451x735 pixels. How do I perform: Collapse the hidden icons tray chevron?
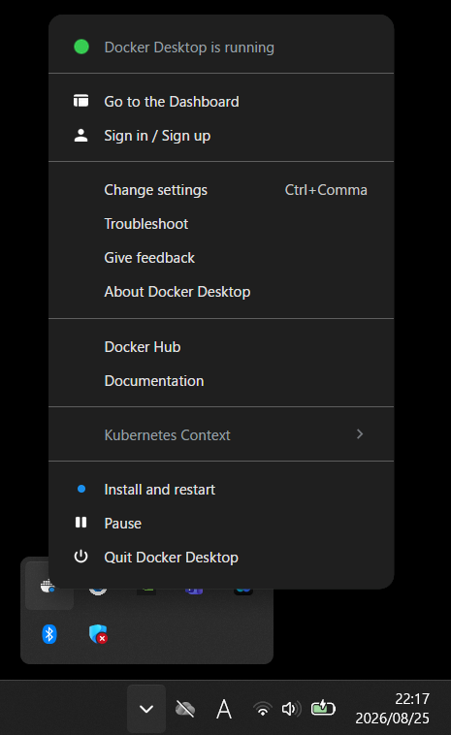coord(146,709)
